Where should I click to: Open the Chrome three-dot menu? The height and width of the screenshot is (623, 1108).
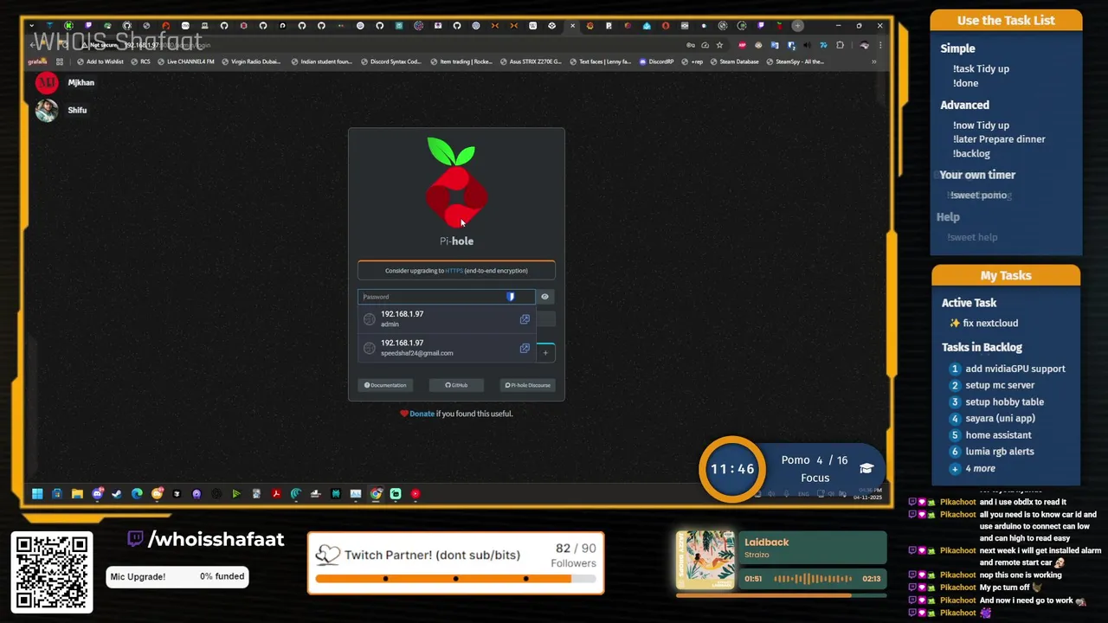coord(880,45)
